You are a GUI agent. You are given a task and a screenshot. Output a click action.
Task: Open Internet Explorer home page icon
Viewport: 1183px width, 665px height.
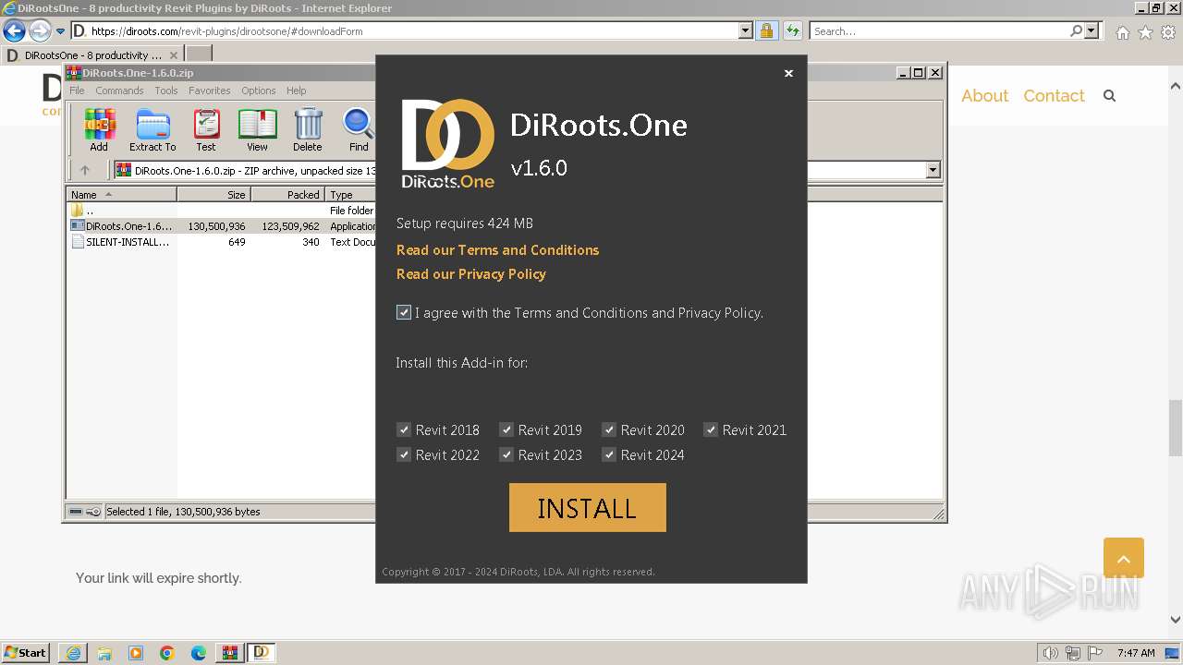click(1122, 32)
